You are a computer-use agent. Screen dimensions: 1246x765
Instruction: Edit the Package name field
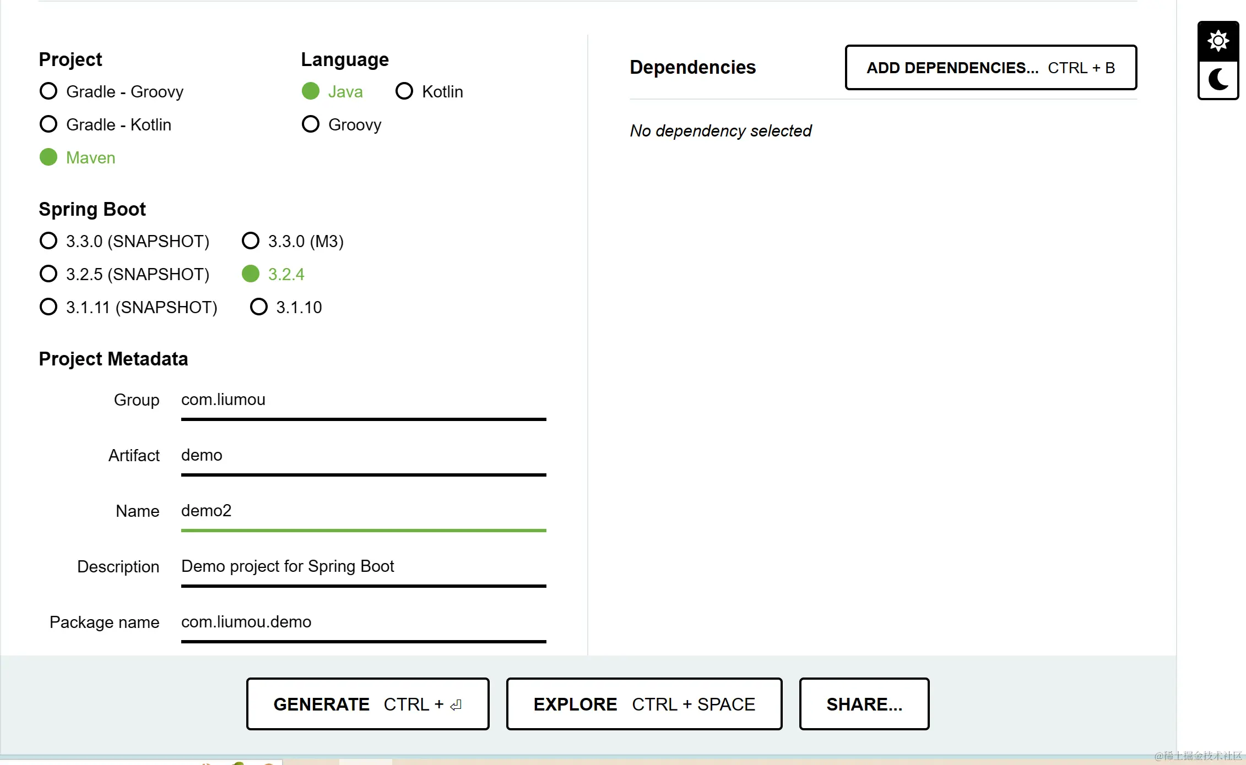(x=363, y=622)
